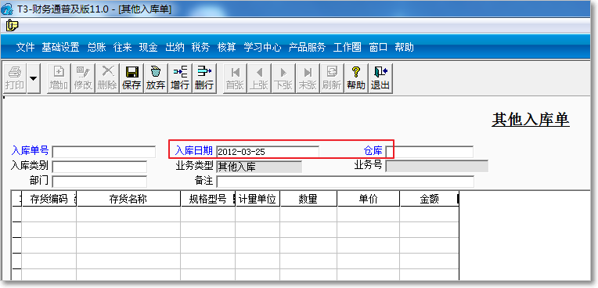Screen dimensions: 598x288
Task: Click the 业务号 field
Action: tap(437, 167)
